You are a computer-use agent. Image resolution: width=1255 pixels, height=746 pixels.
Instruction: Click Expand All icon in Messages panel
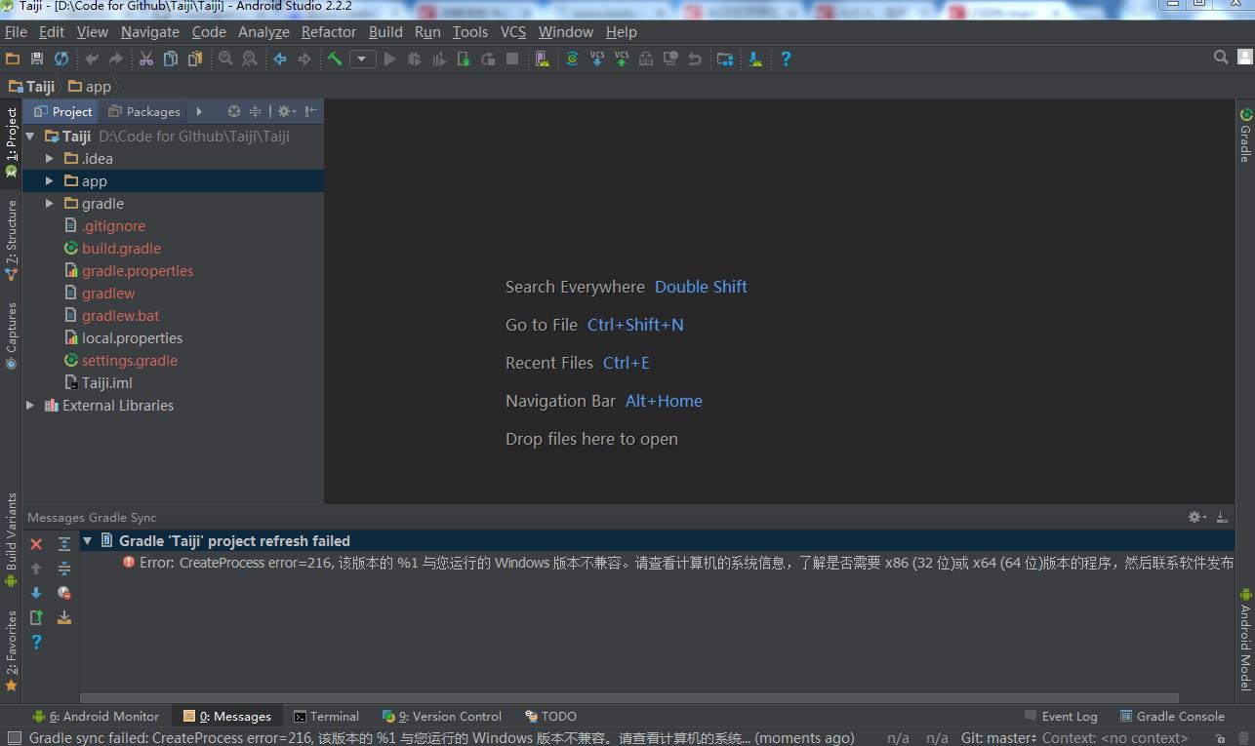click(x=64, y=544)
